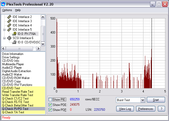Click the View Log button
The width and height of the screenshot is (169, 121).
(x=125, y=109)
